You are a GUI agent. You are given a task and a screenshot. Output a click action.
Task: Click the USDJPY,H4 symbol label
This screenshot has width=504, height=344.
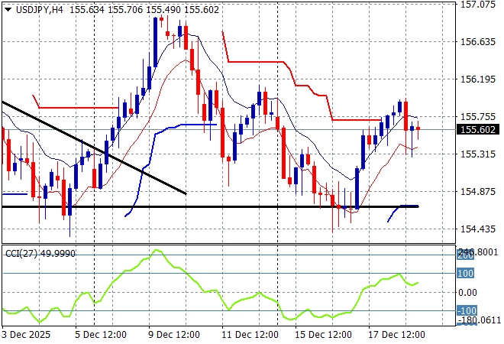tap(39, 10)
